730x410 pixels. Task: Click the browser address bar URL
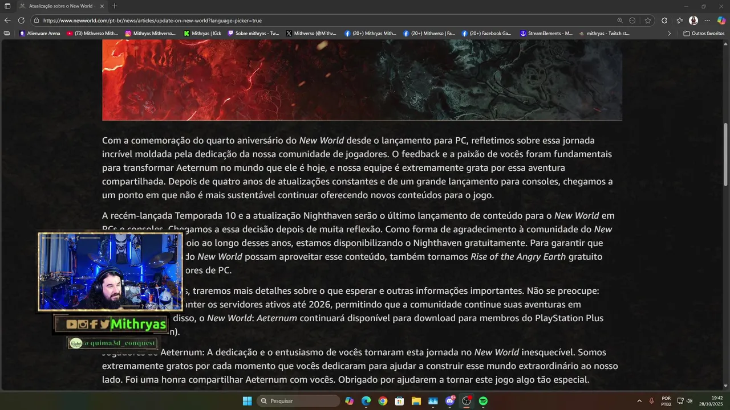[x=152, y=20]
